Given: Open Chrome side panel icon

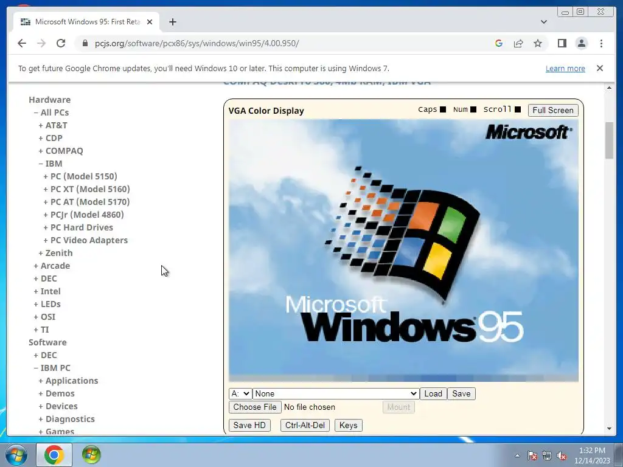Looking at the screenshot, I should pyautogui.click(x=562, y=43).
